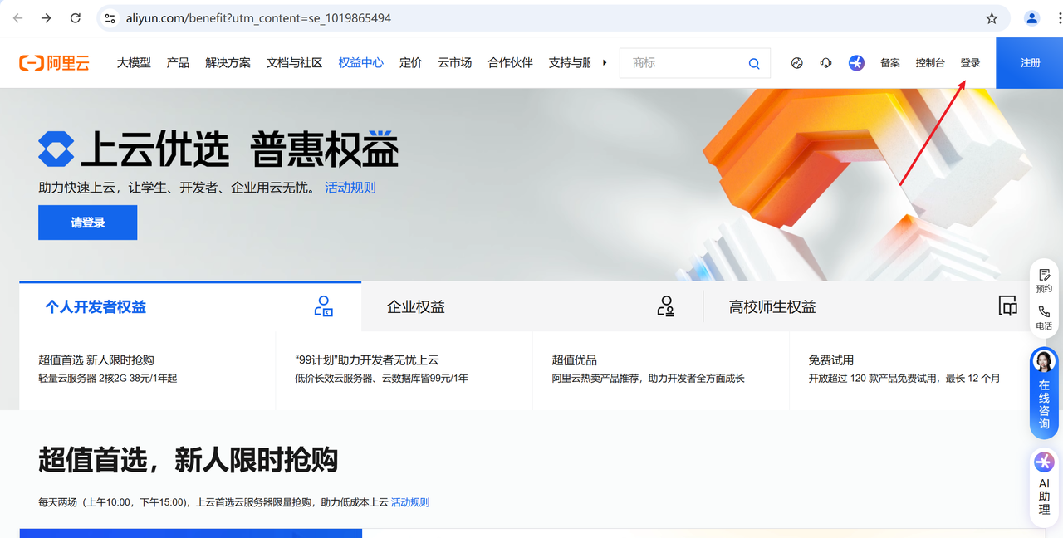Open the 支持与服务 menu item
This screenshot has width=1063, height=538.
570,63
